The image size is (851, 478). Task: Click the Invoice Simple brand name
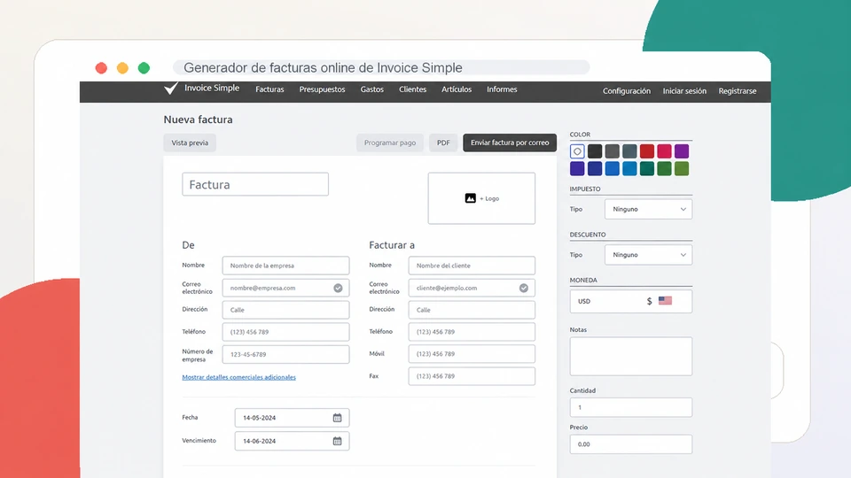click(x=212, y=88)
